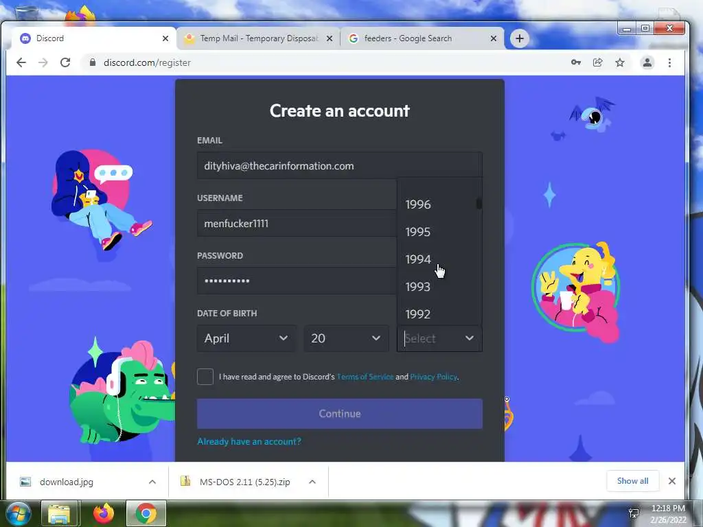Image resolution: width=703 pixels, height=527 pixels.
Task: Go back using the browser back arrow
Action: click(21, 62)
